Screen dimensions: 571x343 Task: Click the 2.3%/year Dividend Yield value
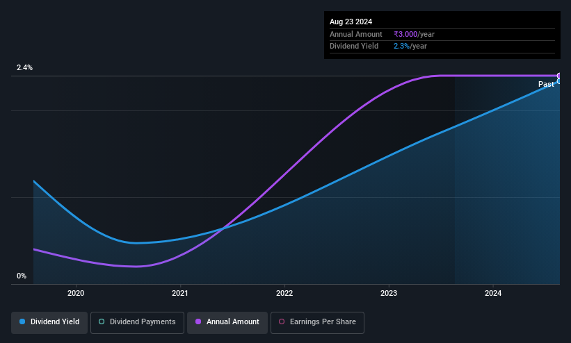[x=410, y=47]
